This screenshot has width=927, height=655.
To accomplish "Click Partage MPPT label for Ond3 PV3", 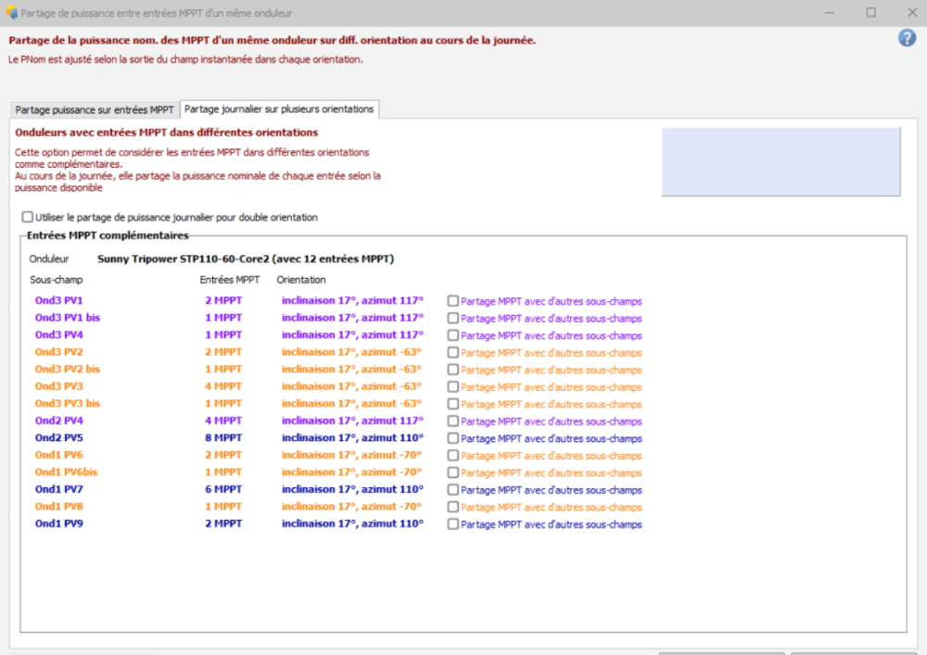I will [551, 387].
